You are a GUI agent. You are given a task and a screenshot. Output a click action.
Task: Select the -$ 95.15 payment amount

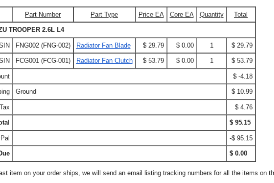point(241,138)
